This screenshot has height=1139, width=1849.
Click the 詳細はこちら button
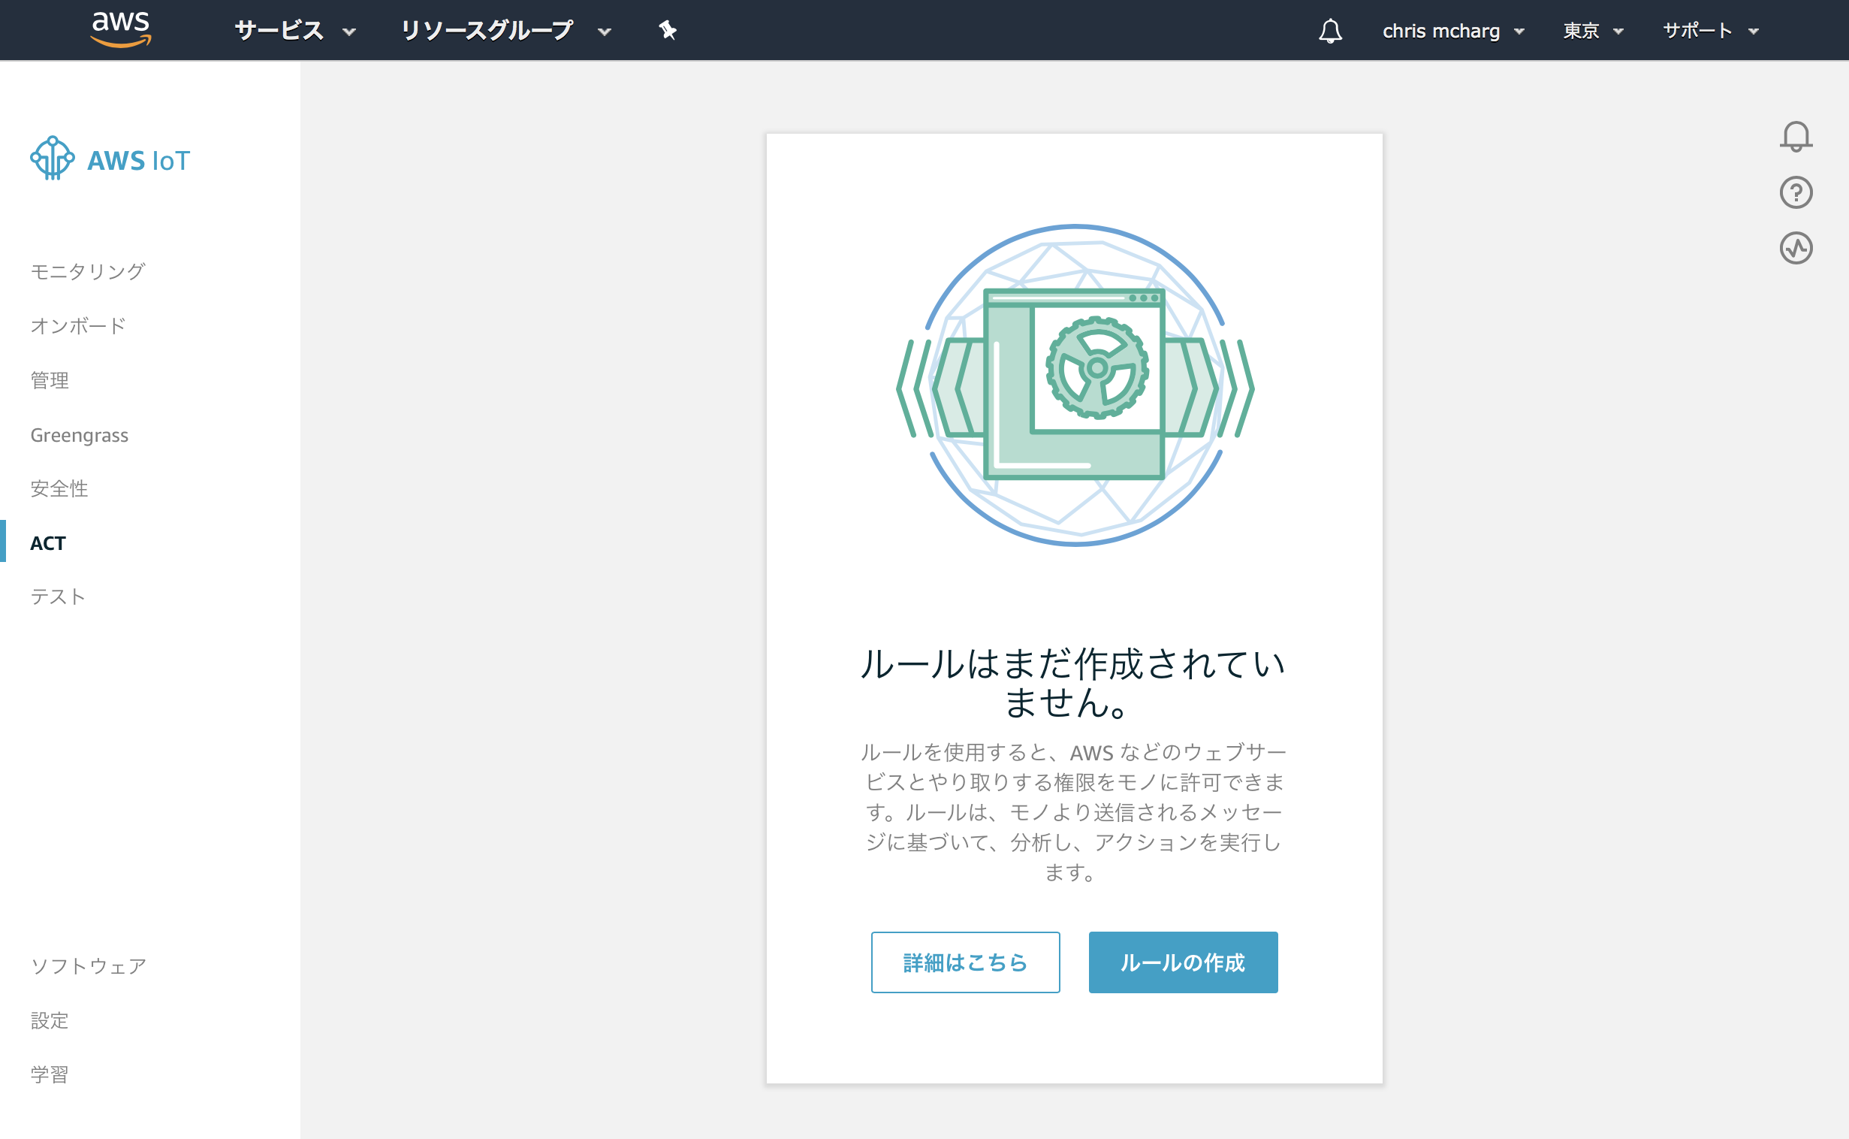tap(965, 962)
